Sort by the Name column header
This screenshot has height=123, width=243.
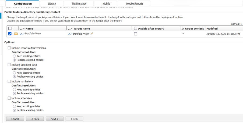click(x=29, y=28)
